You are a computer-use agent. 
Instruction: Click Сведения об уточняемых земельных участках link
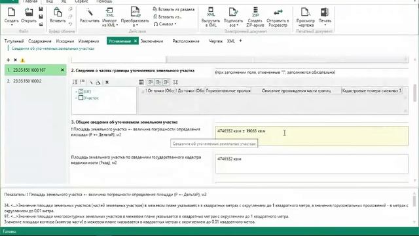point(53,49)
